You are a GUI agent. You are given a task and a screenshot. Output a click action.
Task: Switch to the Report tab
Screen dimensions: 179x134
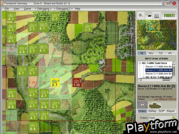pos(171,111)
